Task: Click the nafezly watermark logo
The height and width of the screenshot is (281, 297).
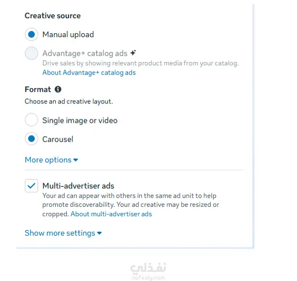Action: tap(148, 271)
